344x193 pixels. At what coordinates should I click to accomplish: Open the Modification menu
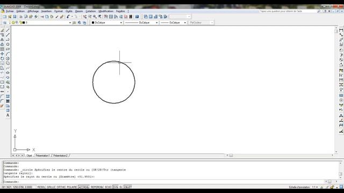coord(106,11)
